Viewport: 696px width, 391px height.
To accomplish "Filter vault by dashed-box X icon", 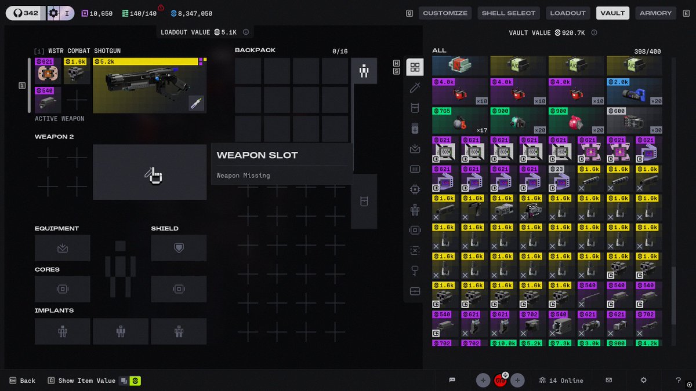I will (415, 250).
